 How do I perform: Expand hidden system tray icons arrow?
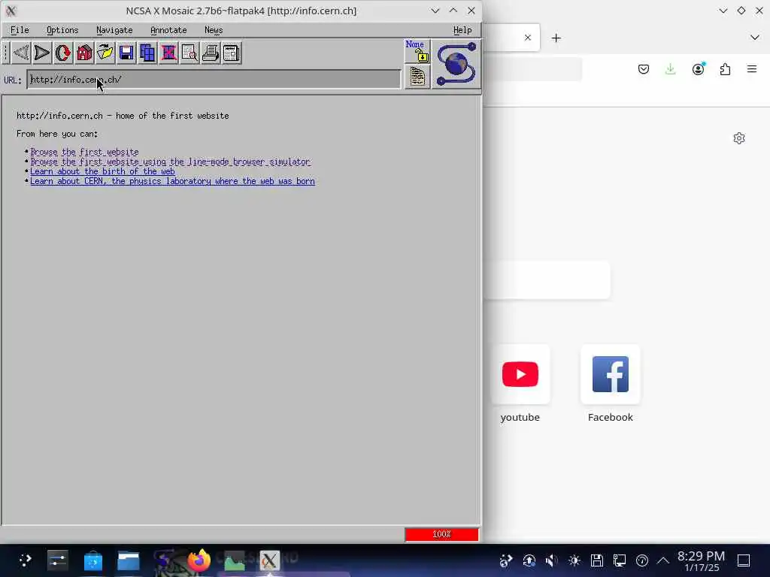(663, 560)
